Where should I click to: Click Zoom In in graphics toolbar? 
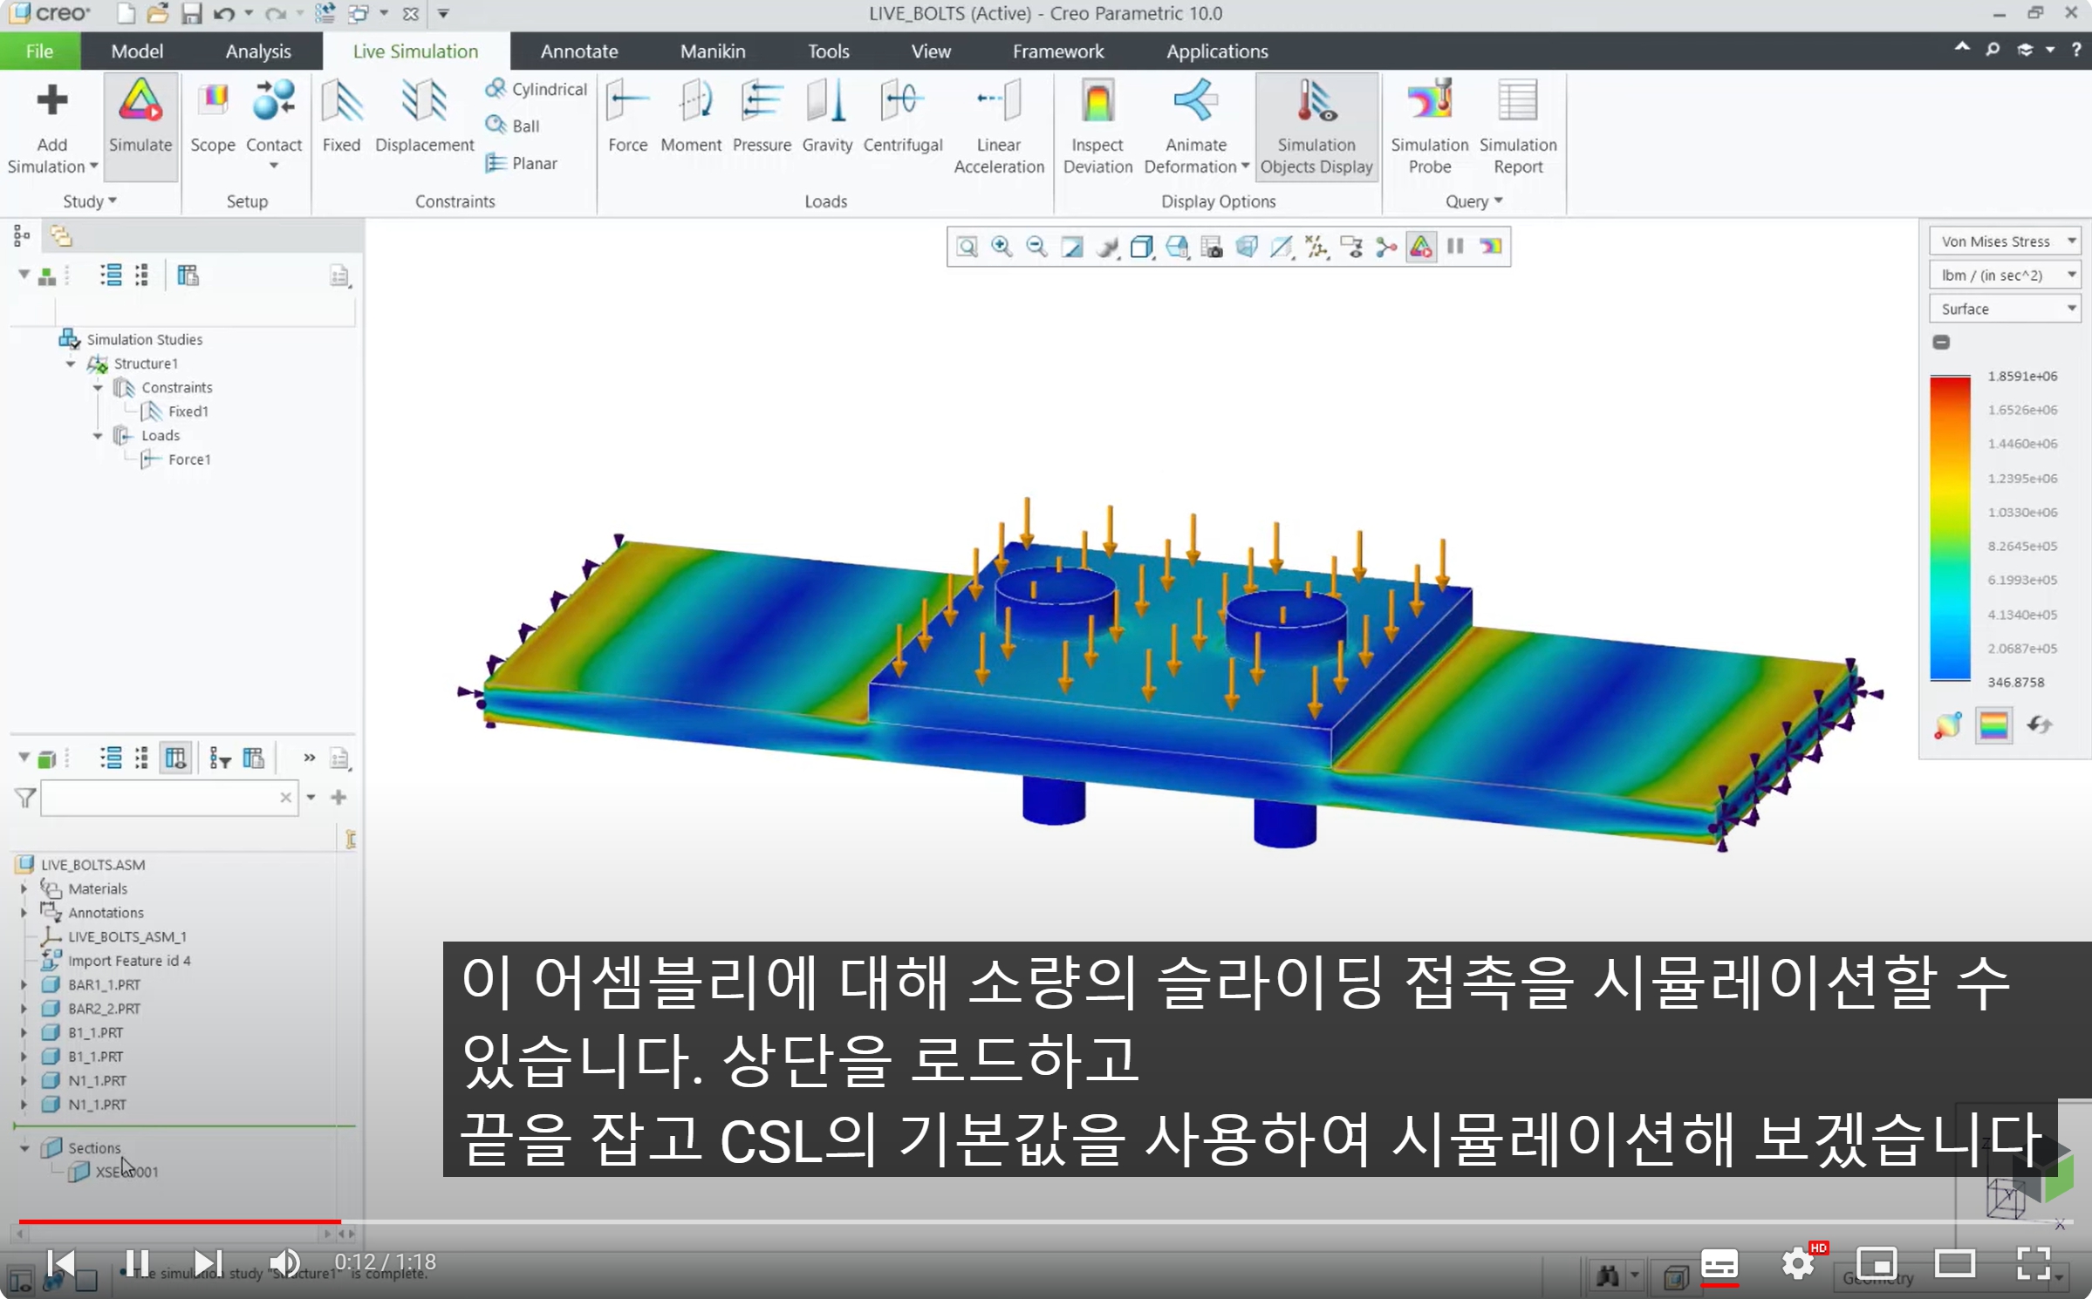point(1002,248)
